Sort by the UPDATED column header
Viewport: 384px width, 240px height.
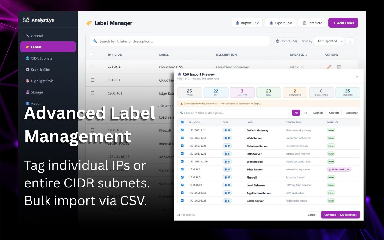298,55
